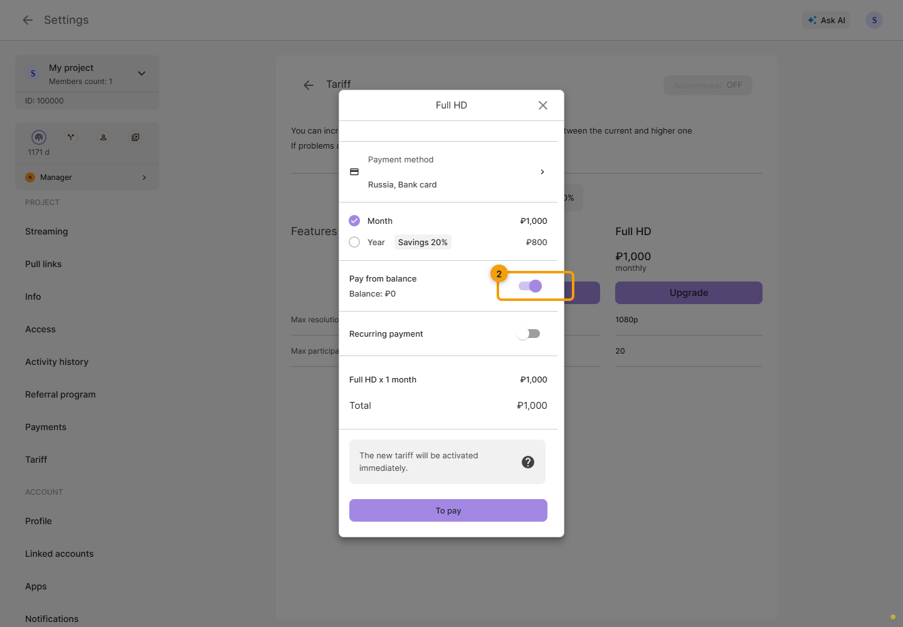The image size is (903, 627).
Task: Click the Total ₽1,000 amount
Action: pyautogui.click(x=532, y=406)
